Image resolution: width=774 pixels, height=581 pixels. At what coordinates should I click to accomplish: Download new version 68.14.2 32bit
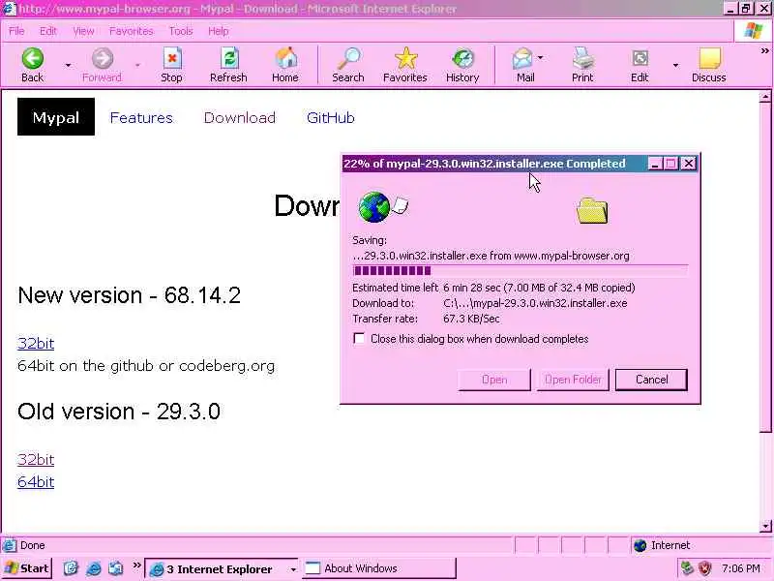[x=36, y=343]
